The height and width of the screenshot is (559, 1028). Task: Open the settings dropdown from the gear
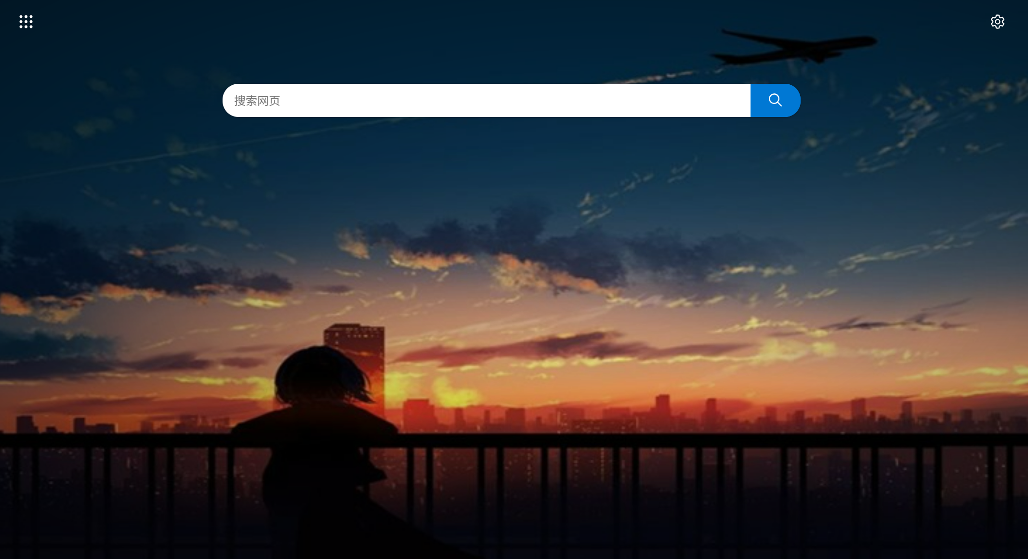click(x=997, y=22)
